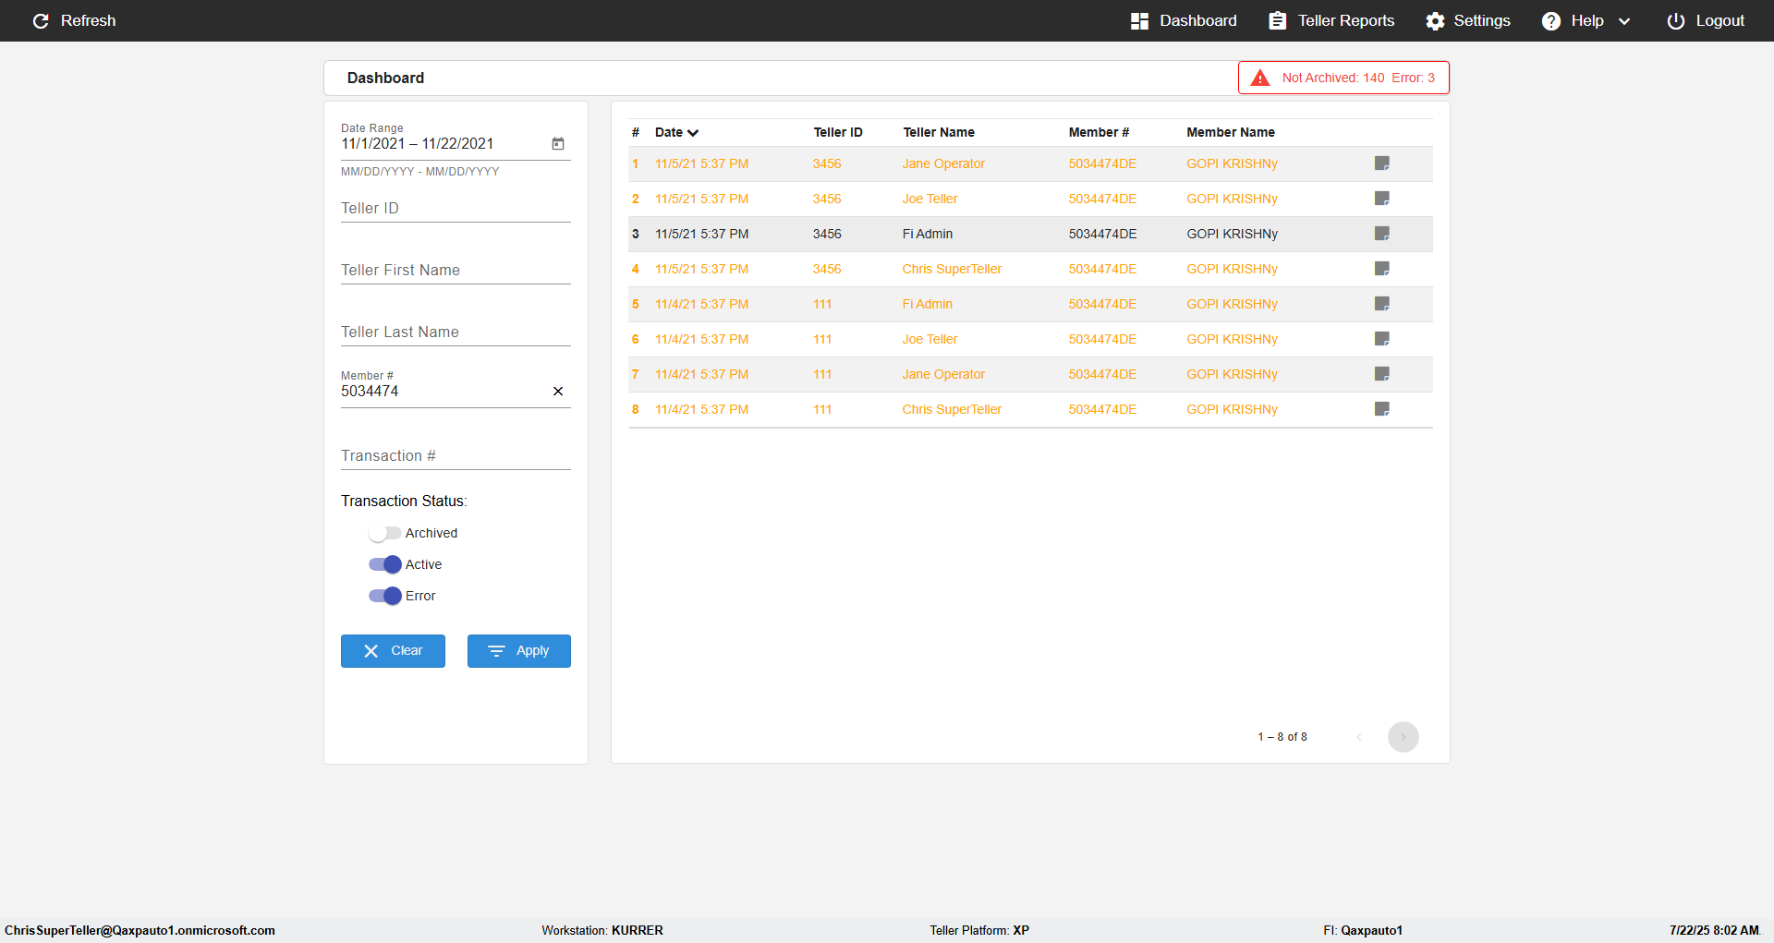Viewport: 1774px width, 943px height.
Task: Disable the Error status toggle
Action: pyautogui.click(x=384, y=596)
